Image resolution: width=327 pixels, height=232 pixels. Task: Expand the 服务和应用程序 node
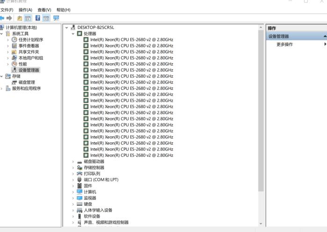coord(2,88)
